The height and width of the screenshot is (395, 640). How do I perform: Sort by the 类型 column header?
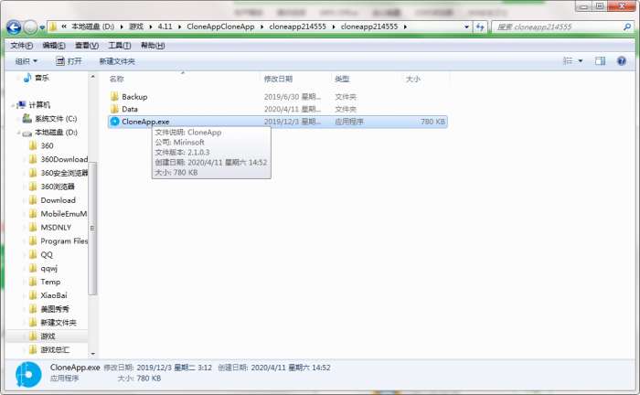[x=342, y=79]
